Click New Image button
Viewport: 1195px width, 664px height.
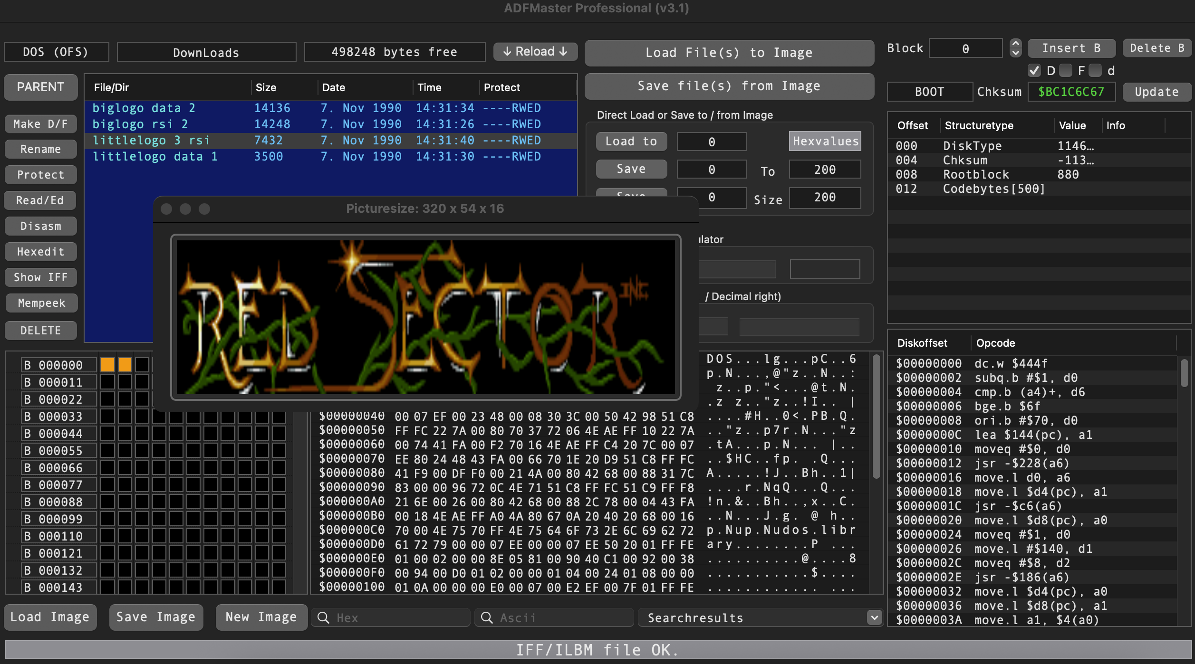tap(261, 617)
